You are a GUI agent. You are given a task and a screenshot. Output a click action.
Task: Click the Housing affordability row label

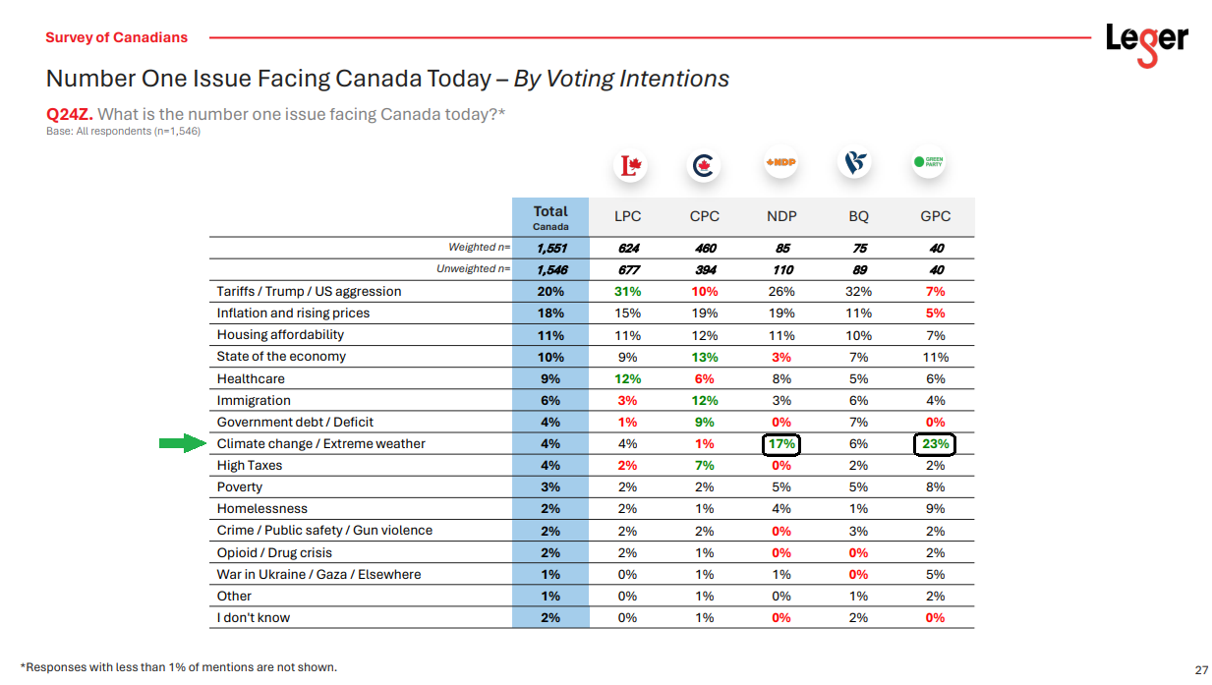tap(280, 335)
